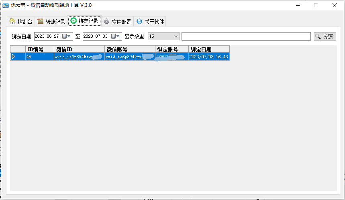Click the globe icon on 关于软件 tab
This screenshot has height=200, width=345.
pyautogui.click(x=139, y=21)
